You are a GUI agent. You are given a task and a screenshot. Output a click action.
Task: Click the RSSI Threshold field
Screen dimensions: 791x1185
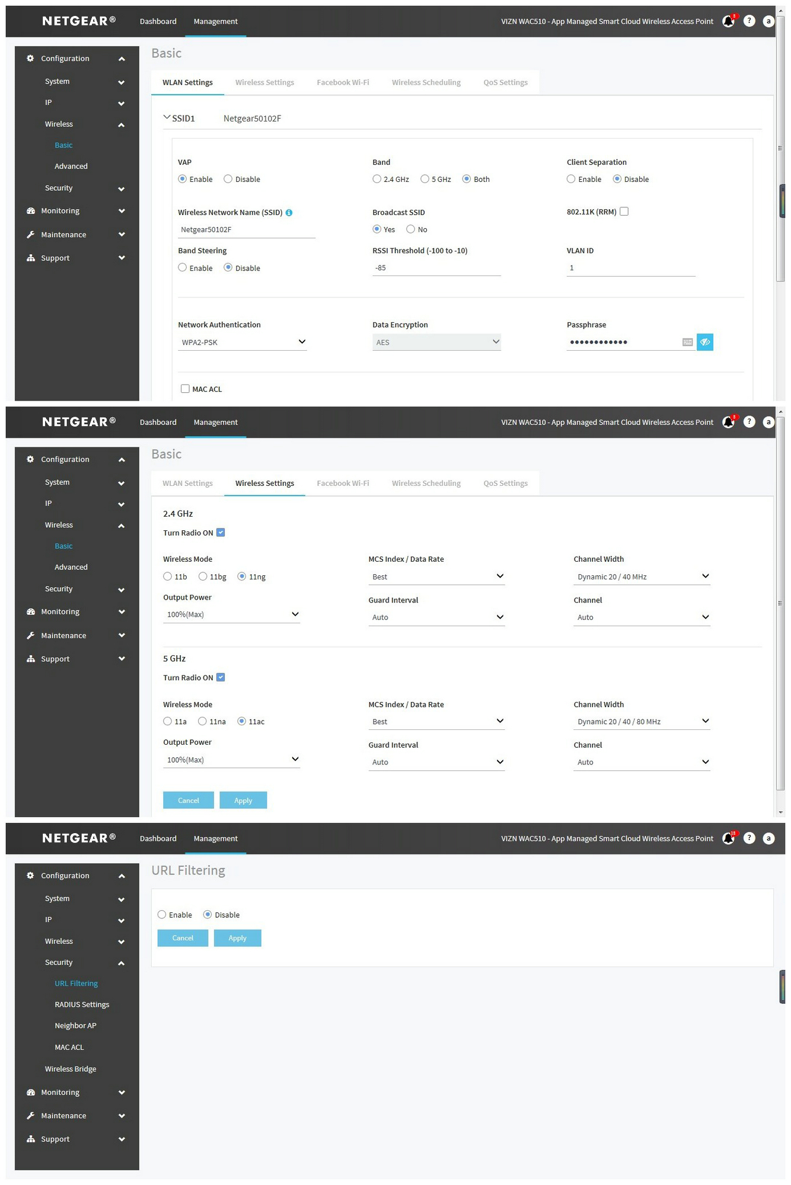click(x=436, y=268)
